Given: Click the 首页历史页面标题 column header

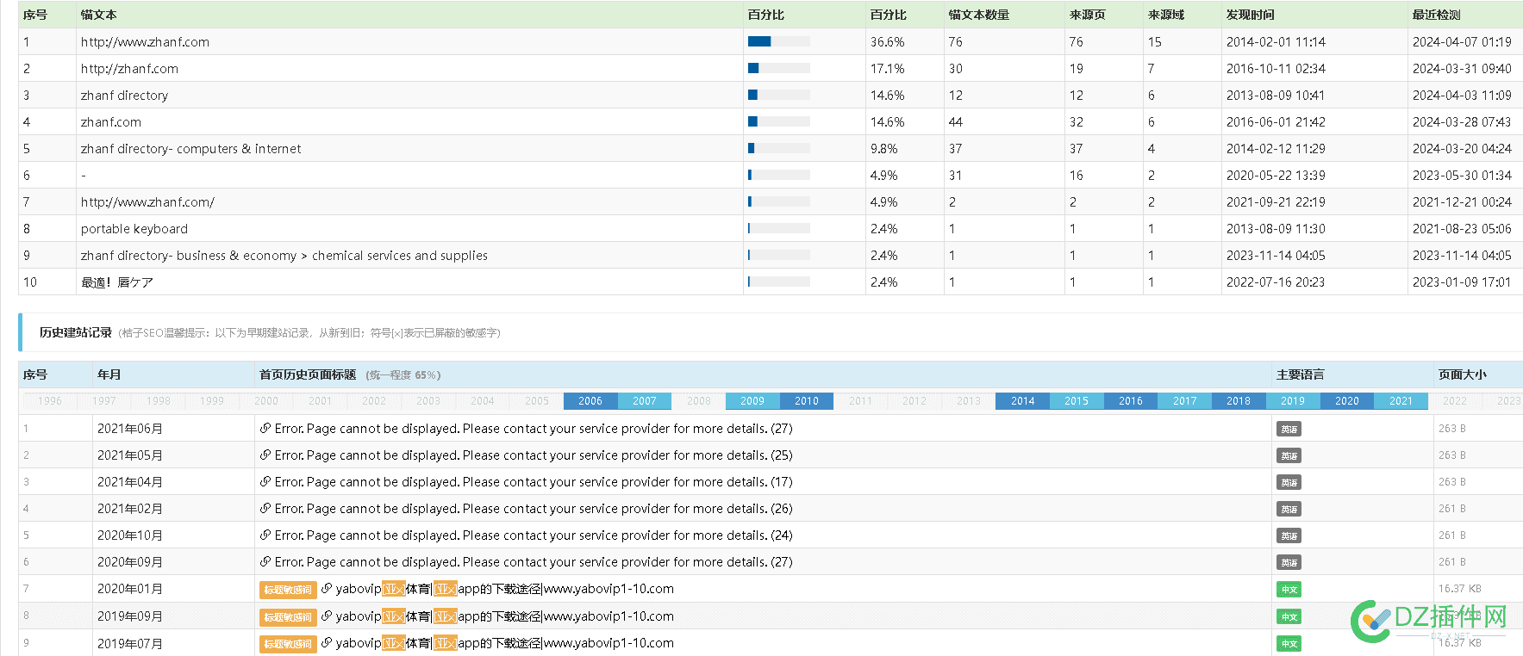Looking at the screenshot, I should 308,374.
